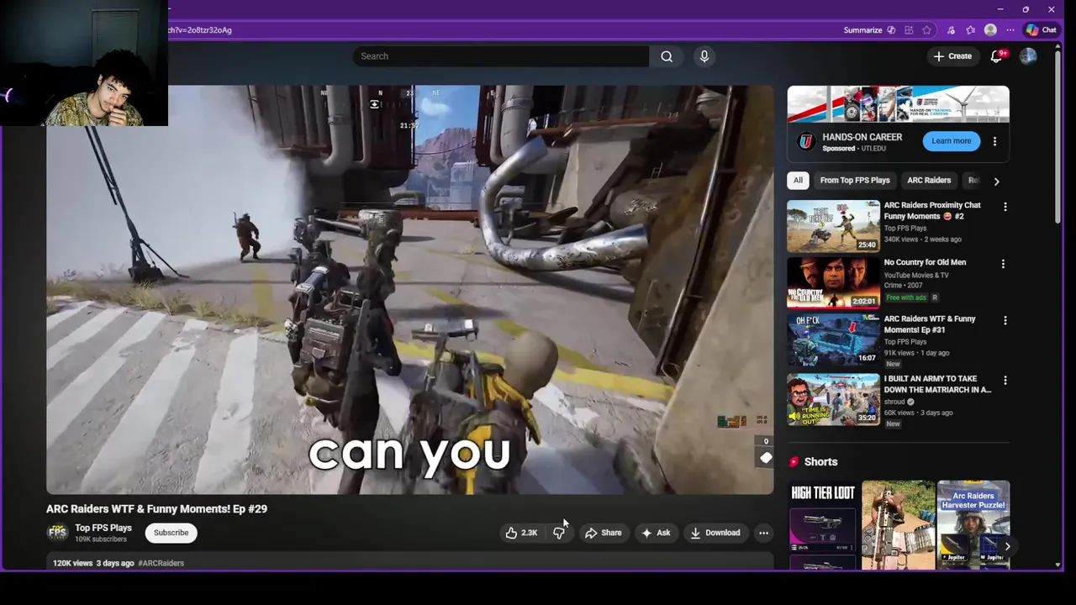The height and width of the screenshot is (605, 1076).
Task: Open options for No Country for Old Men
Action: pyautogui.click(x=1003, y=264)
